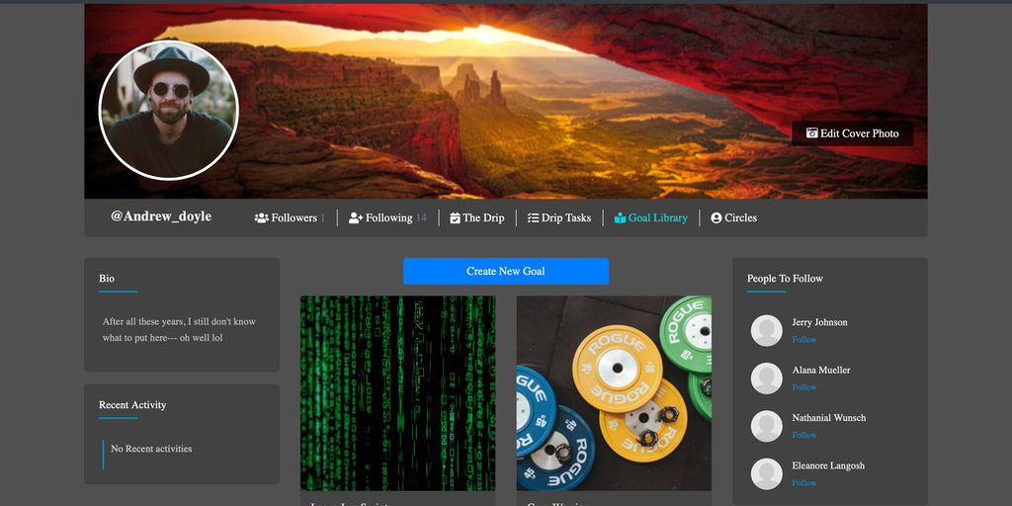The width and height of the screenshot is (1012, 506).
Task: Click the Goal Library book icon
Action: click(x=620, y=217)
